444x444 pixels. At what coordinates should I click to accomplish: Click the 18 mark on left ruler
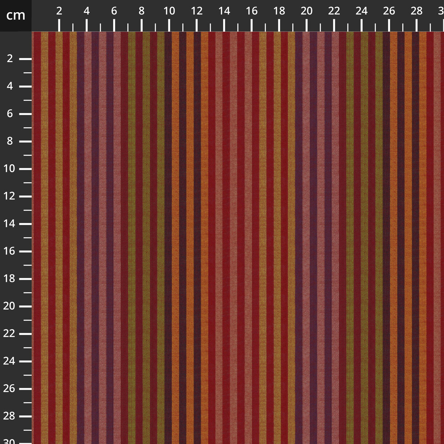click(x=10, y=279)
